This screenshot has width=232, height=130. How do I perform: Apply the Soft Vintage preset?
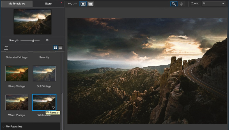tap(44, 74)
